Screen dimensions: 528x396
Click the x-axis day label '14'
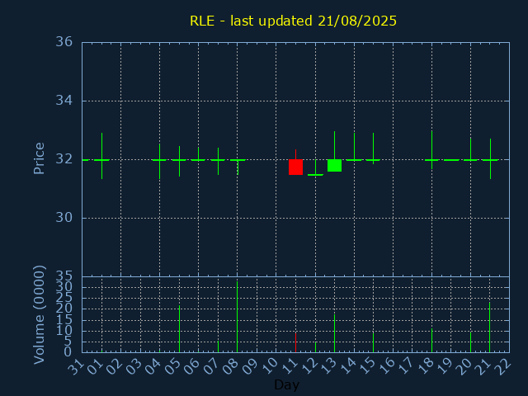[348, 365]
